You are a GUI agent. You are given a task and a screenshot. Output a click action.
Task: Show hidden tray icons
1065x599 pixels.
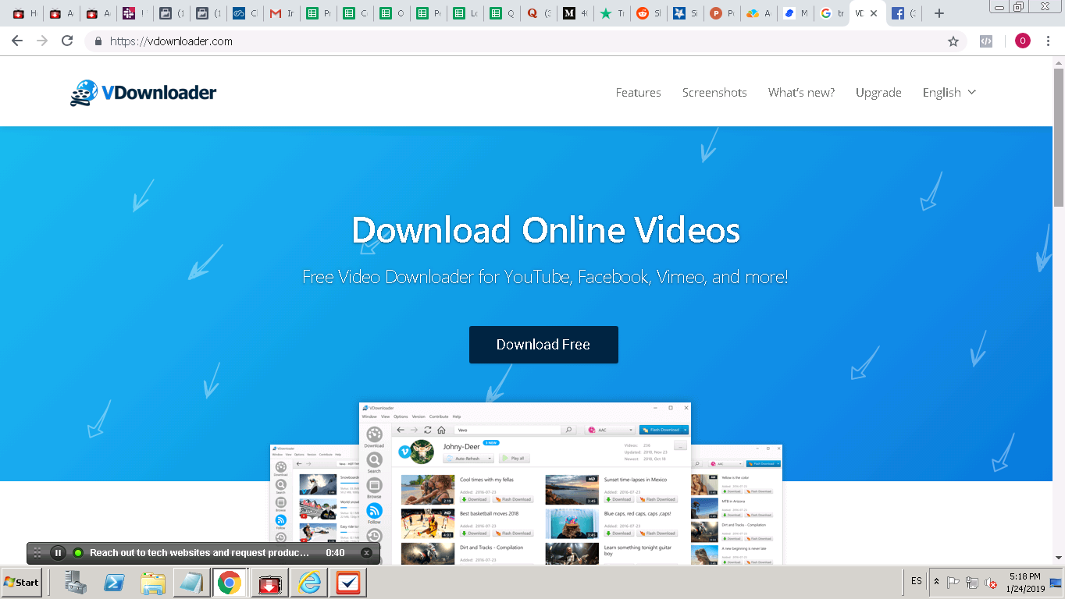point(936,582)
